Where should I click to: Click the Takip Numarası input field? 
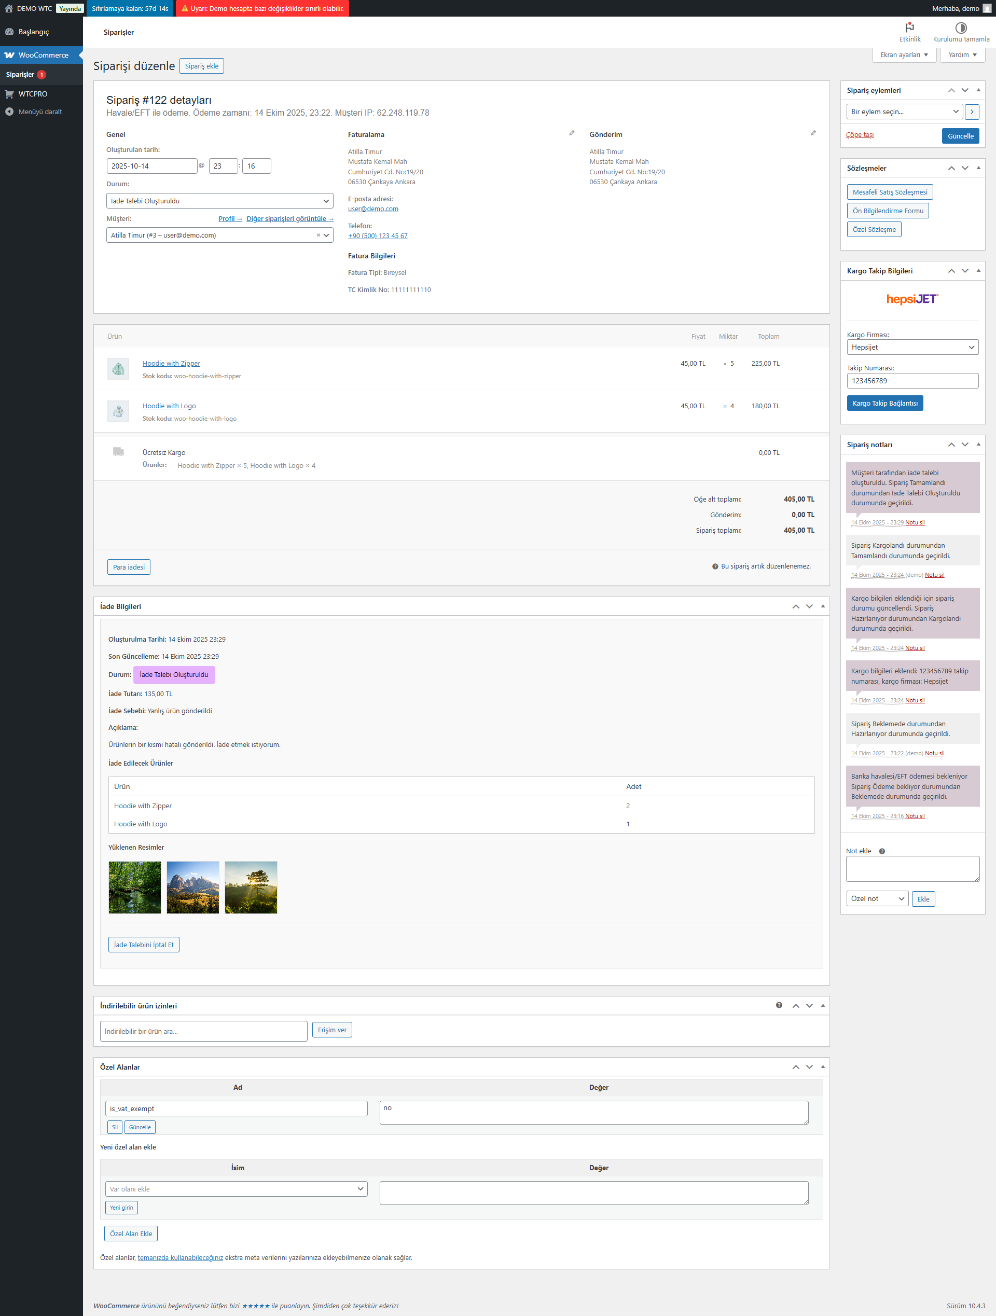point(912,381)
